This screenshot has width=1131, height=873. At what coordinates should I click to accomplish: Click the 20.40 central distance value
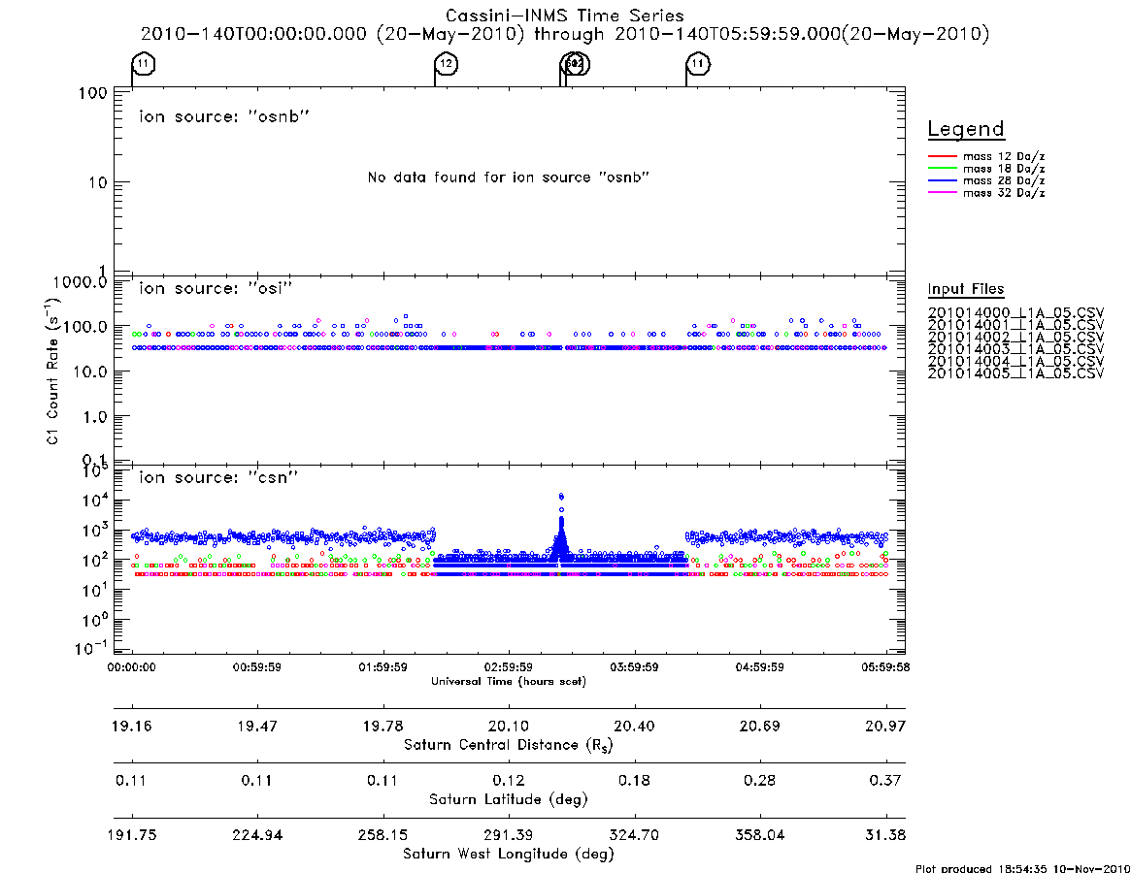pyautogui.click(x=634, y=726)
